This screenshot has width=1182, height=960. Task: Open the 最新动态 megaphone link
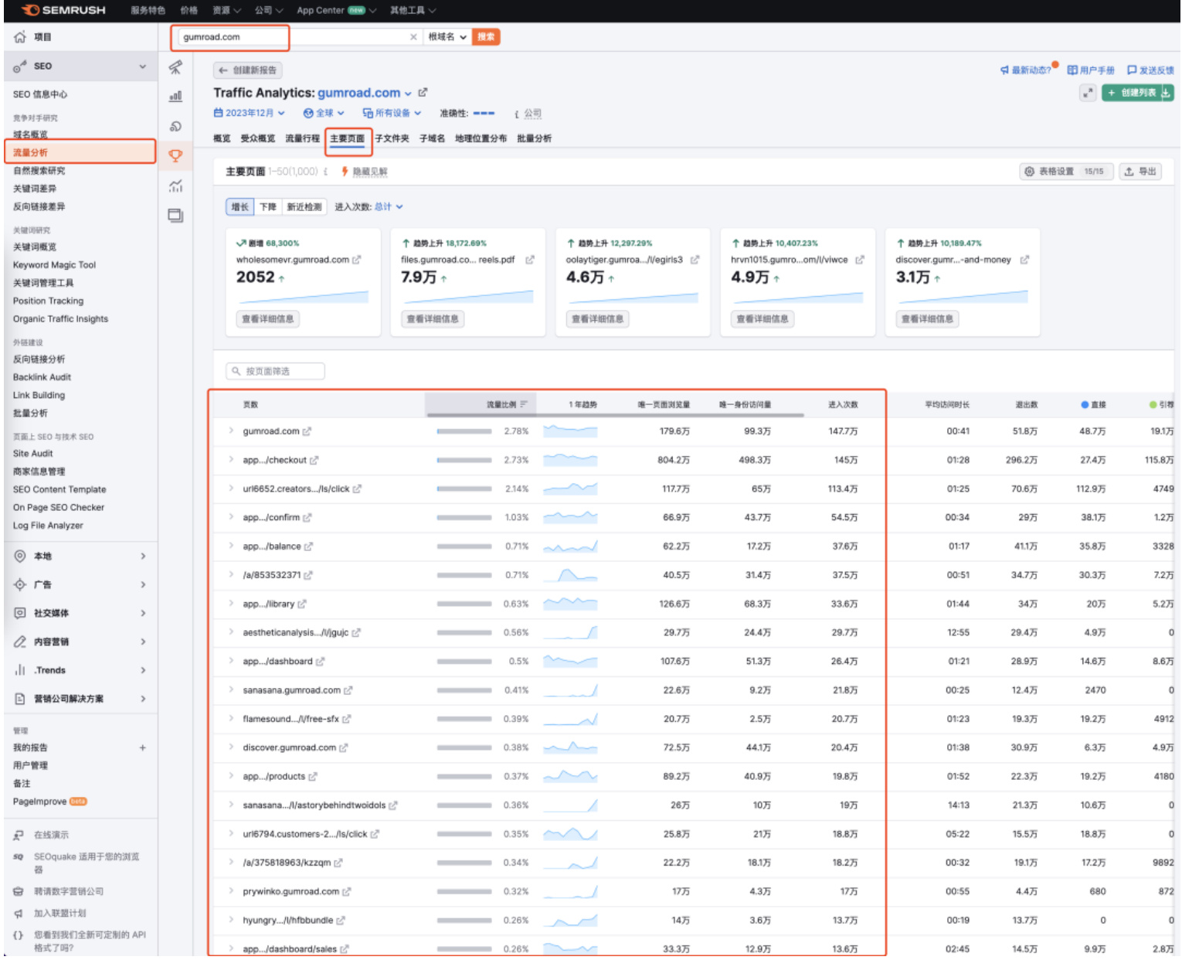[1026, 70]
